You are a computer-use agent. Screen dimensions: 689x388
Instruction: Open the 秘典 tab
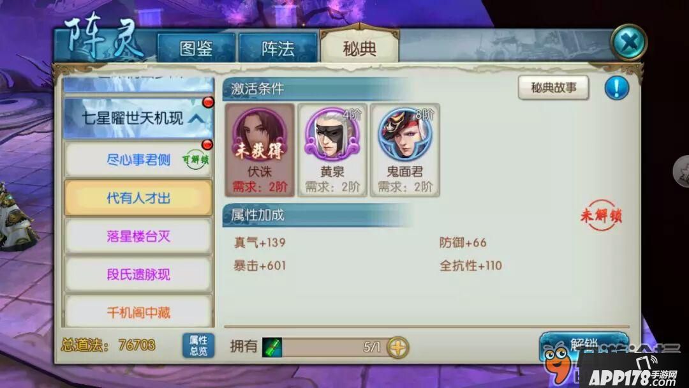(x=360, y=47)
